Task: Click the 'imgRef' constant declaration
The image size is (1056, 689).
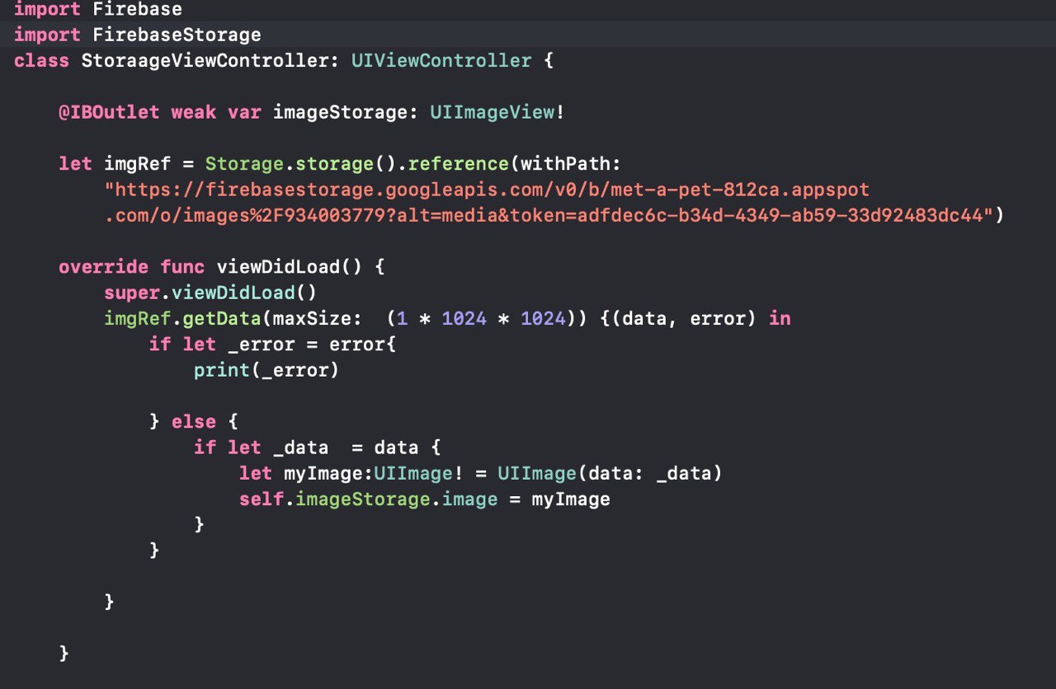Action: tap(137, 164)
